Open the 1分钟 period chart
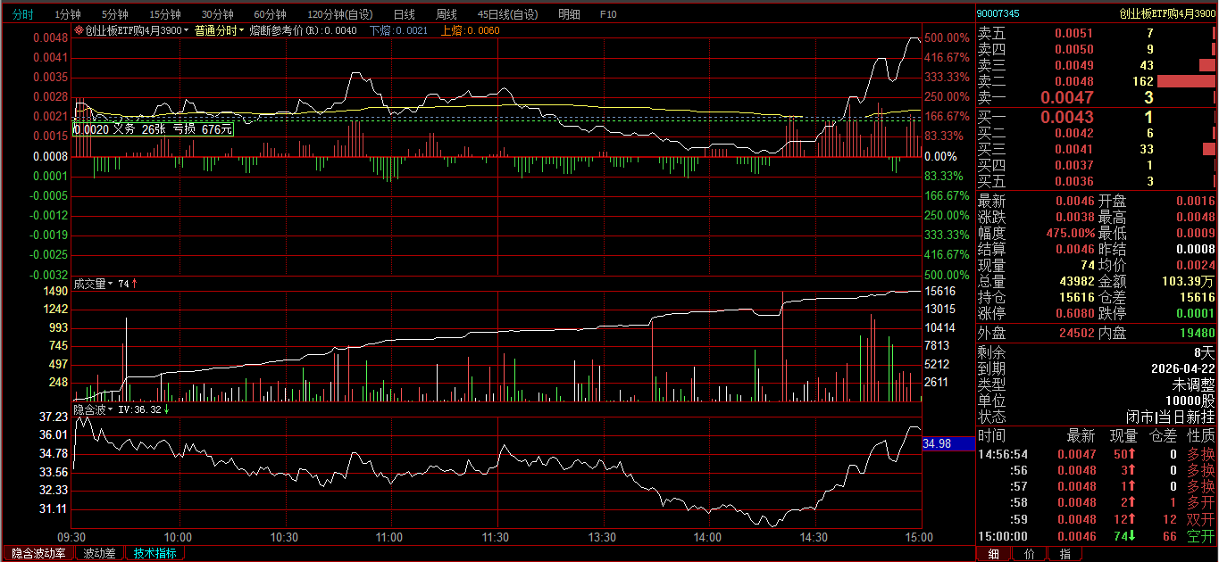Image resolution: width=1219 pixels, height=562 pixels. 67,14
